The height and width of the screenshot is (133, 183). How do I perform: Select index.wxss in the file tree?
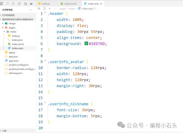(18, 48)
